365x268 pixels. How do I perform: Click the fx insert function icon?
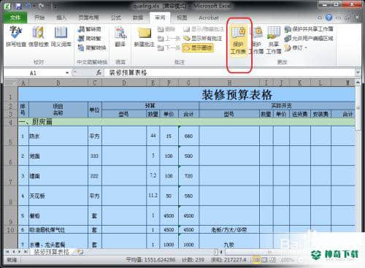coord(99,72)
